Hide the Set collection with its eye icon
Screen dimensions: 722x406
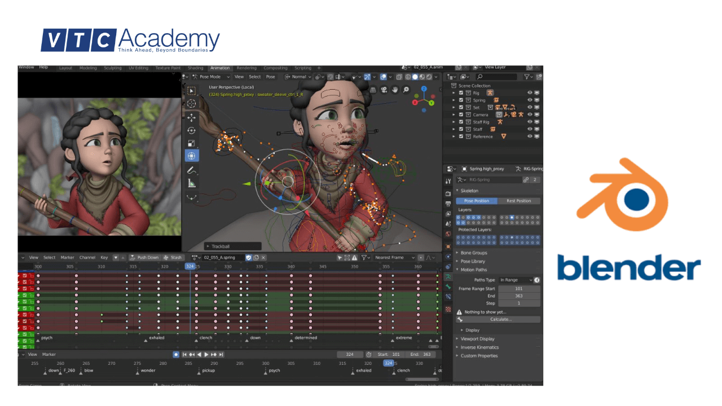[530, 107]
